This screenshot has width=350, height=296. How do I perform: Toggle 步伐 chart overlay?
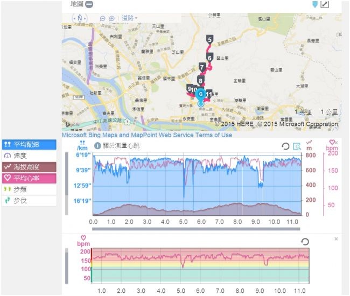click(29, 201)
